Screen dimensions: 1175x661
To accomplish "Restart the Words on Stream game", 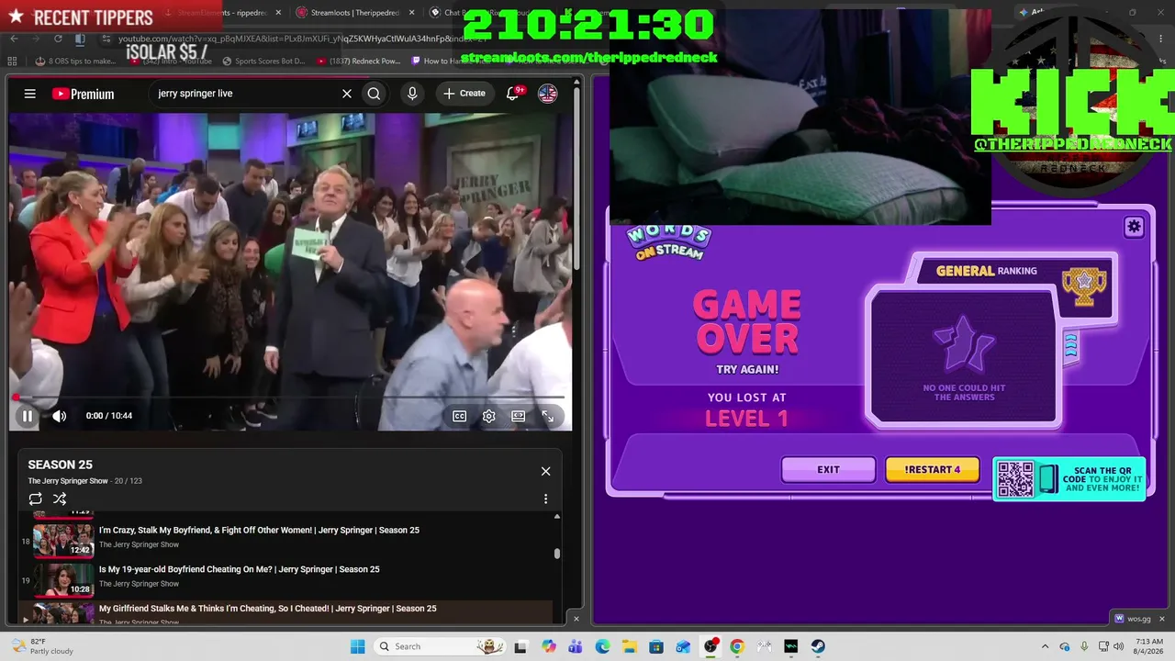I will [932, 470].
